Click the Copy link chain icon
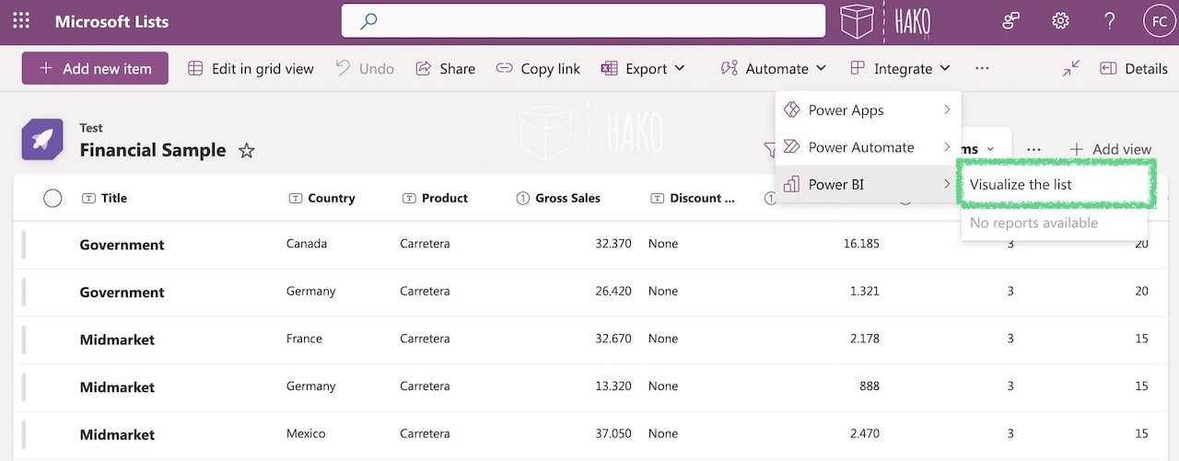 pyautogui.click(x=504, y=69)
